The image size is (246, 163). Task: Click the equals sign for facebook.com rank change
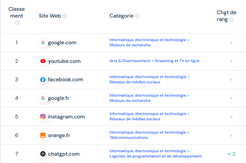click(x=231, y=80)
